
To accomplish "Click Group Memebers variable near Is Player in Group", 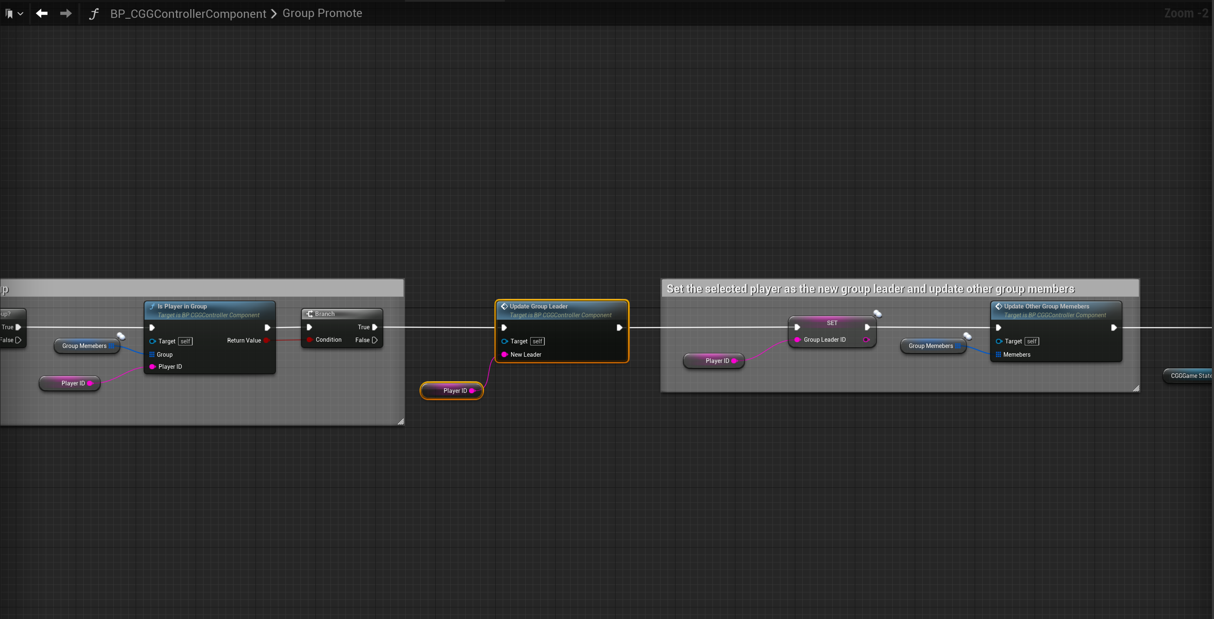I will pyautogui.click(x=84, y=346).
